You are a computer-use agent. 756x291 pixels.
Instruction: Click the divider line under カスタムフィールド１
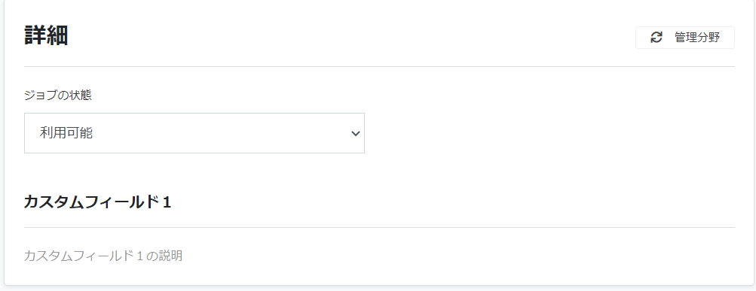[379, 227]
